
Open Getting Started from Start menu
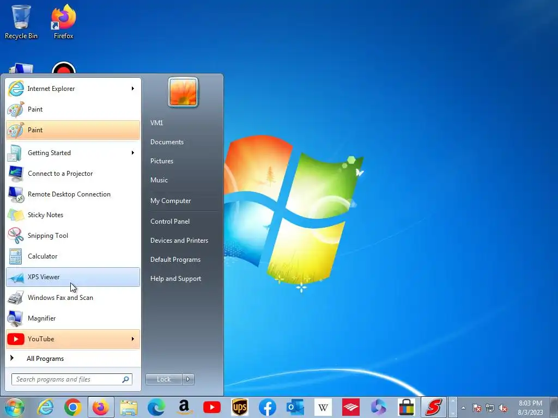[73, 153]
